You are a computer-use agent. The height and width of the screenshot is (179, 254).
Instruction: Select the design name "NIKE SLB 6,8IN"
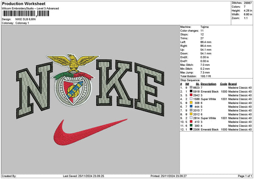25,19
